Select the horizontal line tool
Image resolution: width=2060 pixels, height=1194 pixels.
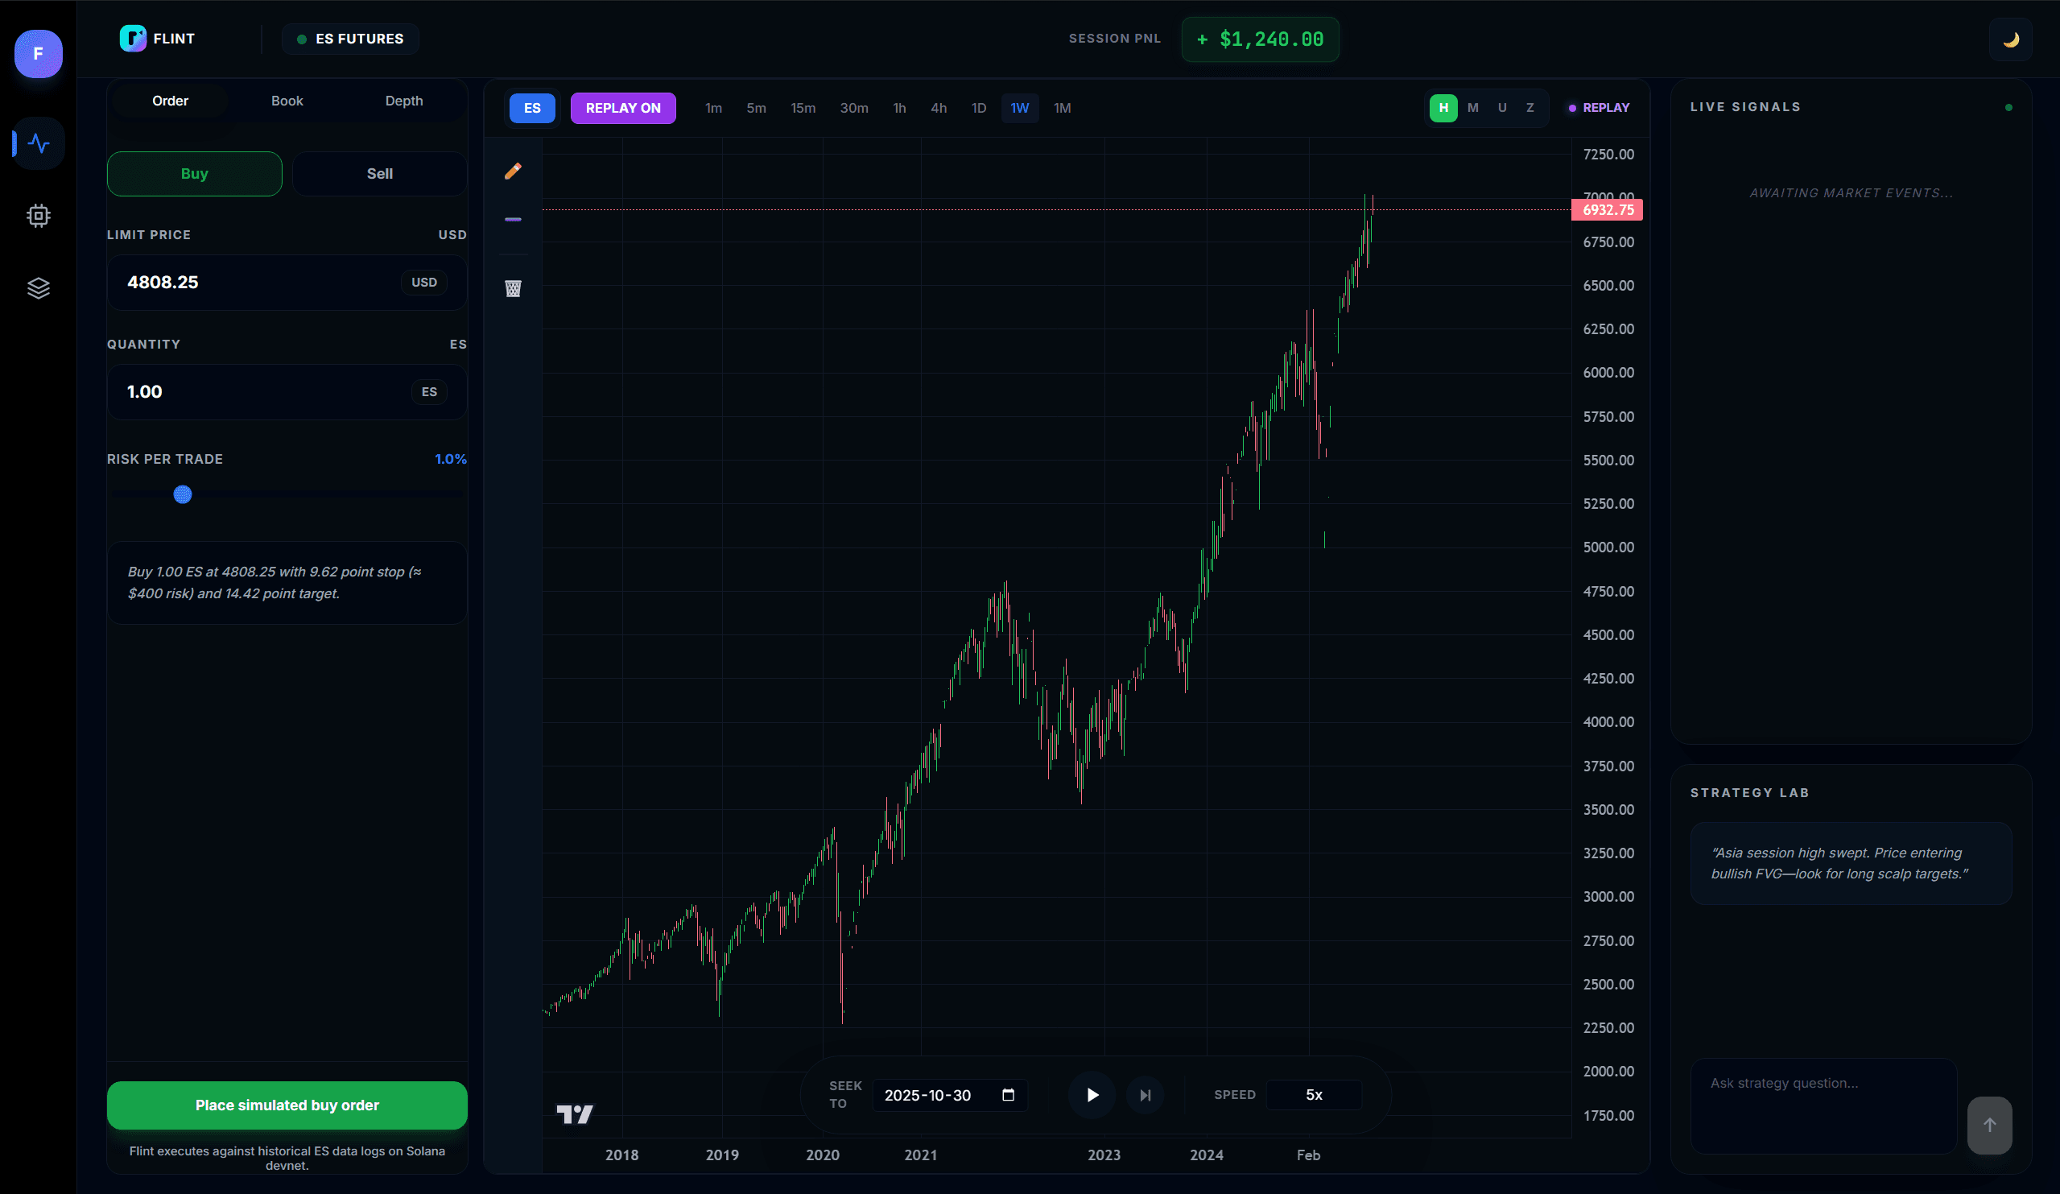(x=513, y=219)
